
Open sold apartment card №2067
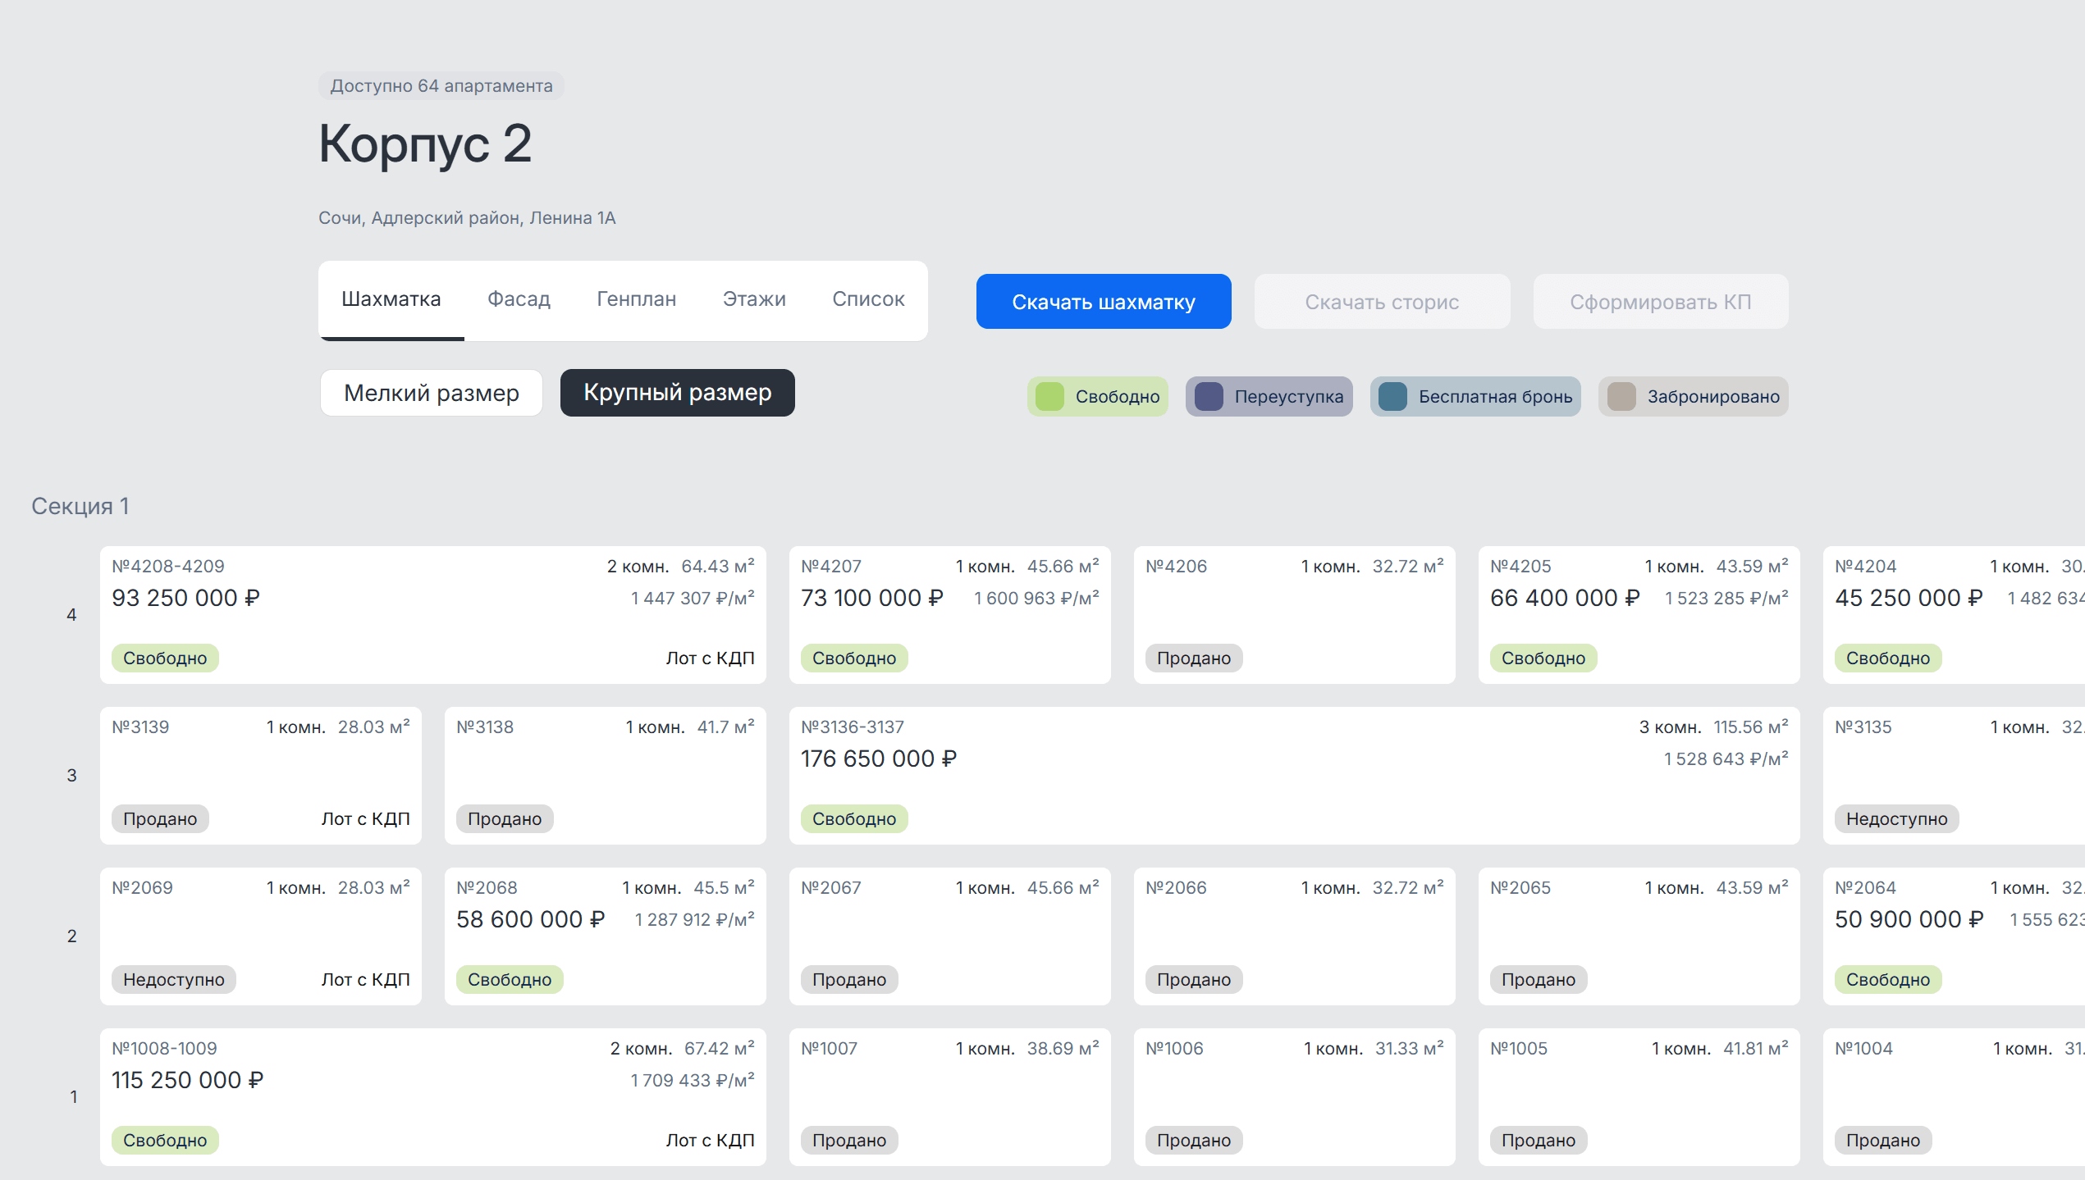click(x=950, y=936)
